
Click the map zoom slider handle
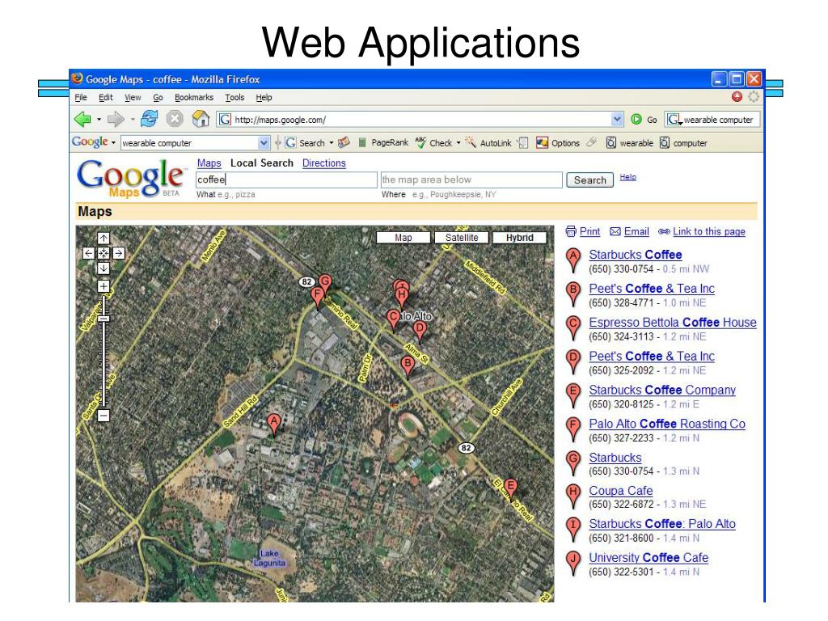pos(103,319)
